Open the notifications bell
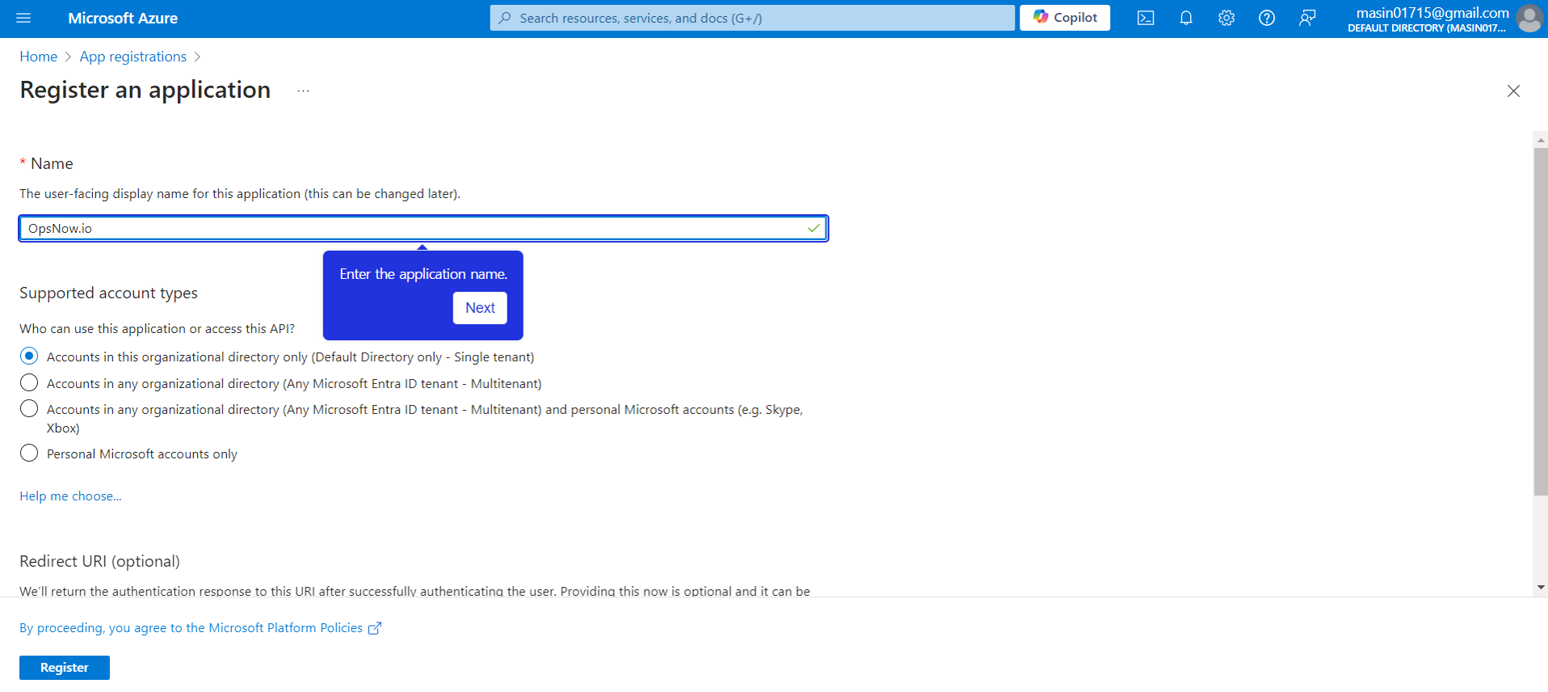 coord(1186,18)
